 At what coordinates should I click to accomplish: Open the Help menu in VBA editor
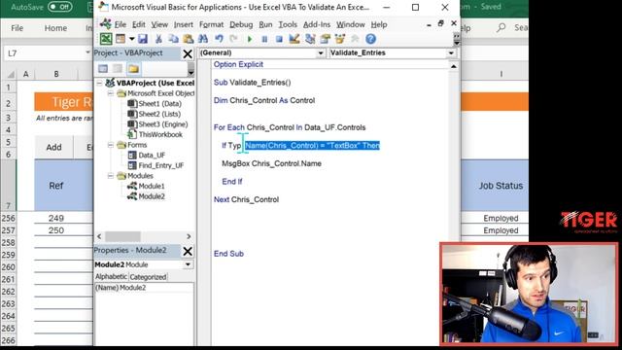coord(379,24)
